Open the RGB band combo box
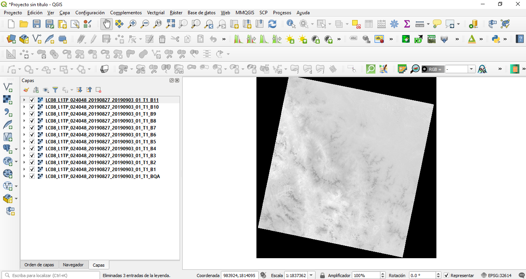526x279 pixels. click(471, 69)
